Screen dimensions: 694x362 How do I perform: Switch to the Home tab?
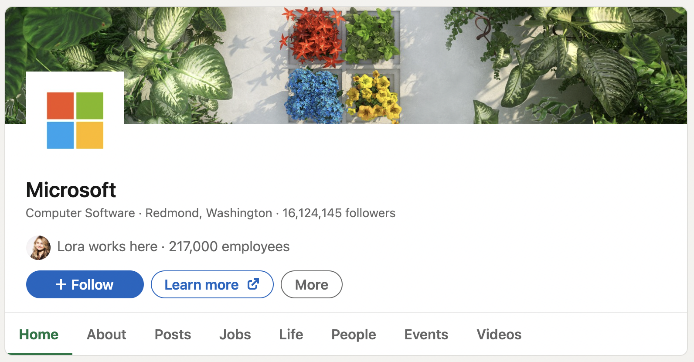[x=39, y=335]
